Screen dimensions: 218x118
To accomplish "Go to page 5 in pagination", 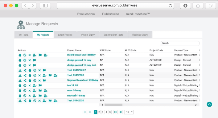I will [110, 112].
